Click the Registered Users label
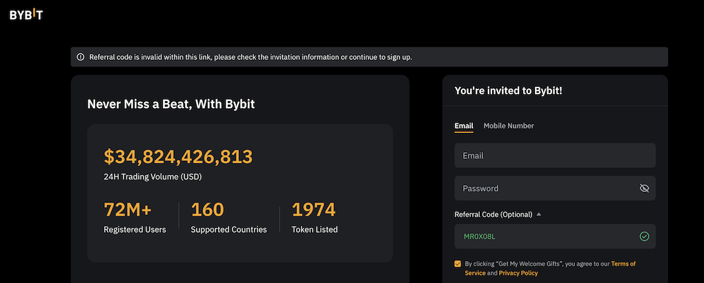The image size is (704, 283). (135, 230)
